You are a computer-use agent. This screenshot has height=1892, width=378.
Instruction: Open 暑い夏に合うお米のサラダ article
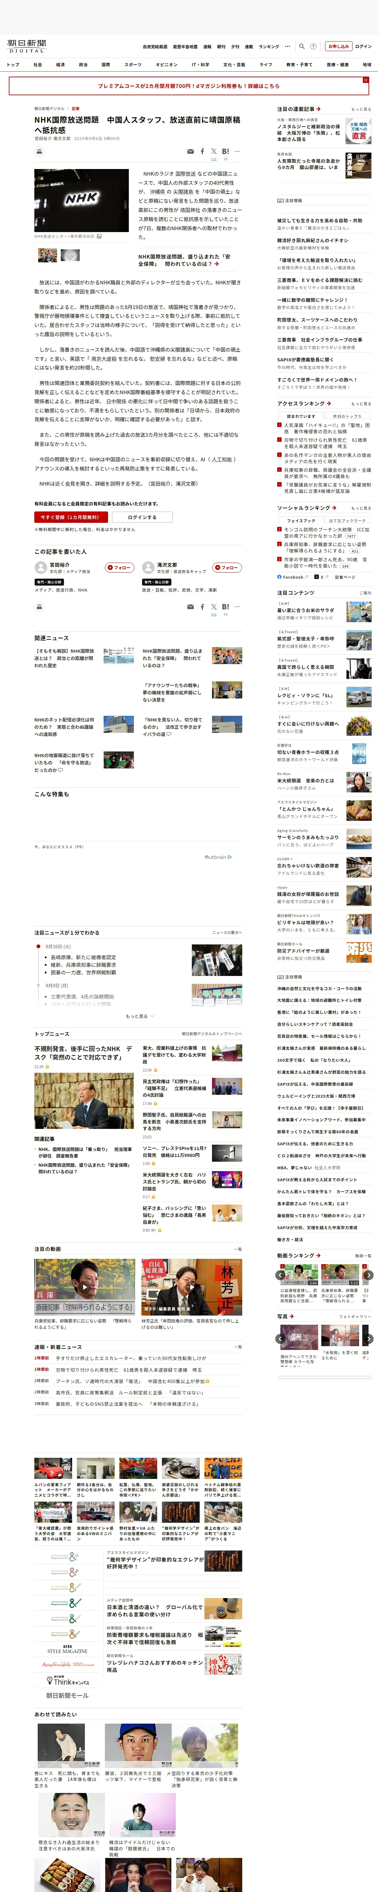click(305, 610)
